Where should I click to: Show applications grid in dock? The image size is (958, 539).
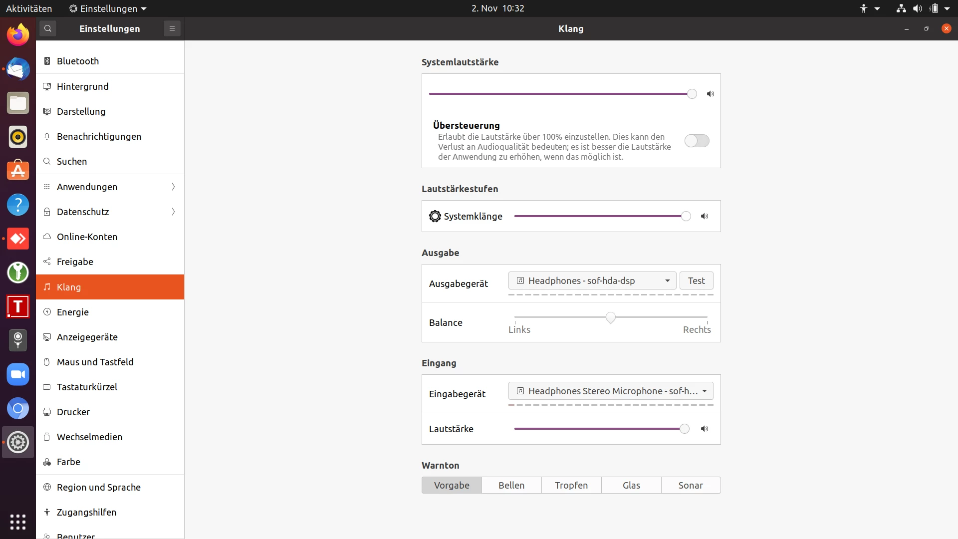[x=18, y=522]
